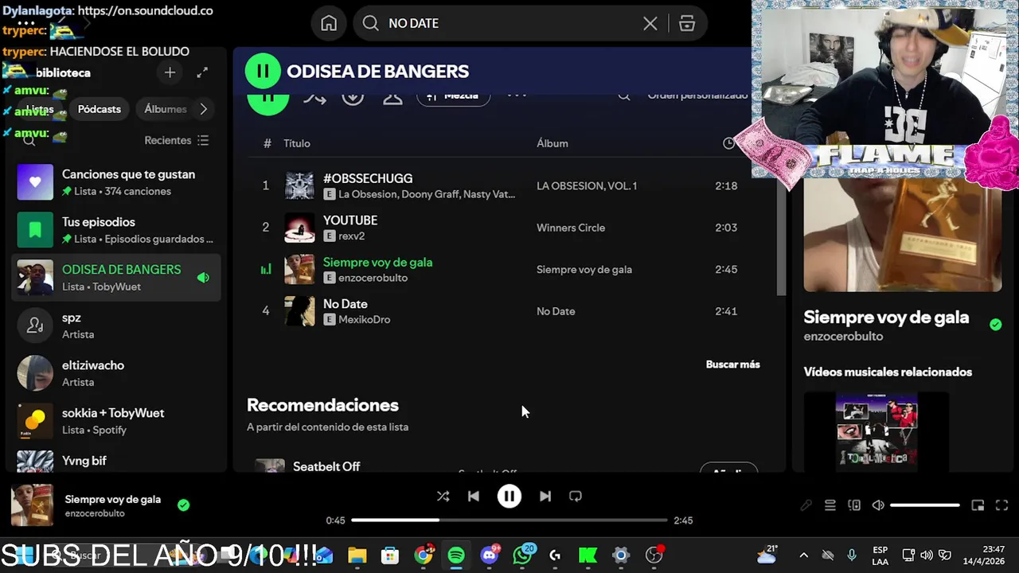
Task: Open the LA OBSESION, VOL. 1 album link
Action: tap(587, 185)
